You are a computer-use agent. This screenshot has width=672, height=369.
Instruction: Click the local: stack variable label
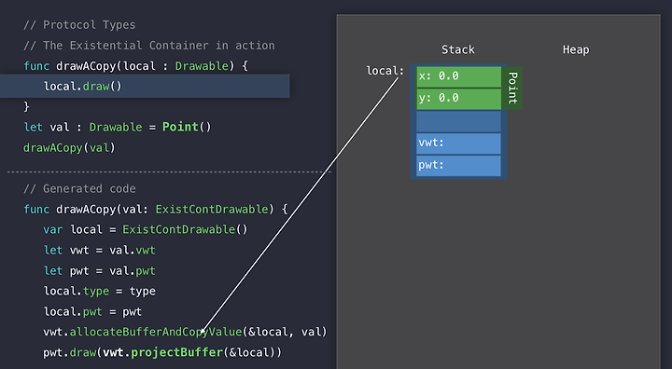tap(385, 71)
